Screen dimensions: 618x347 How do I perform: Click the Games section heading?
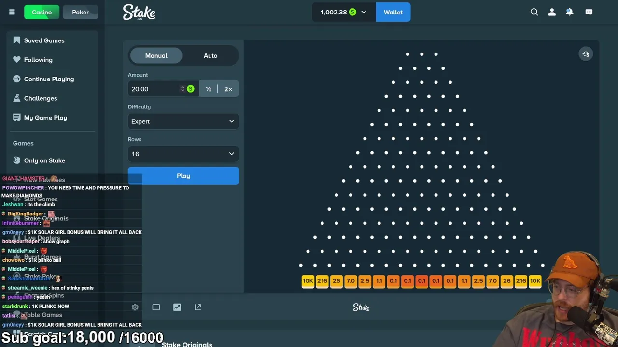[x=23, y=143]
